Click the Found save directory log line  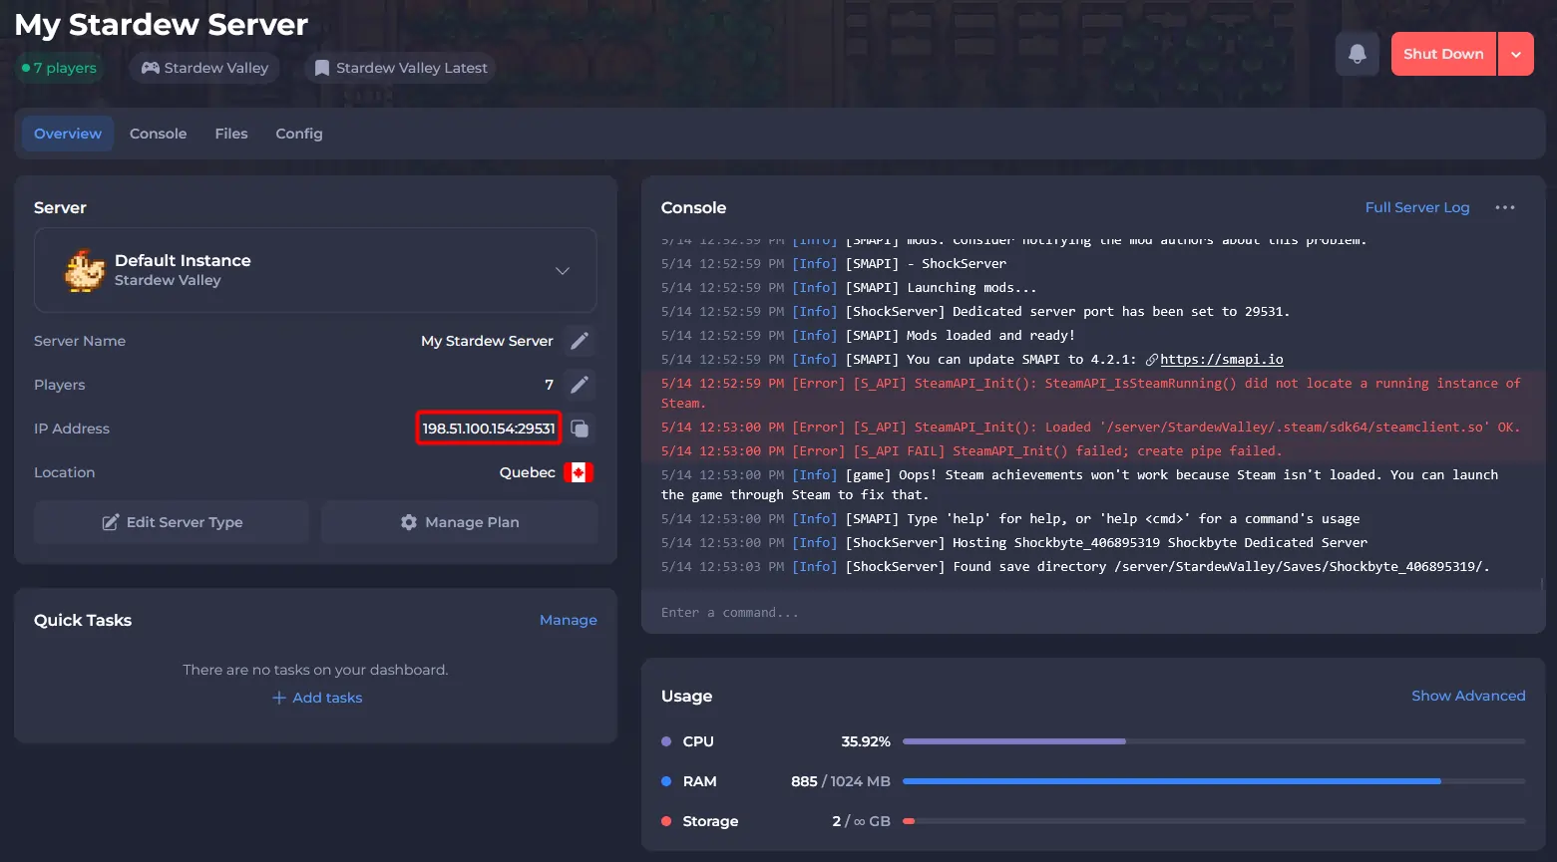click(x=1075, y=567)
